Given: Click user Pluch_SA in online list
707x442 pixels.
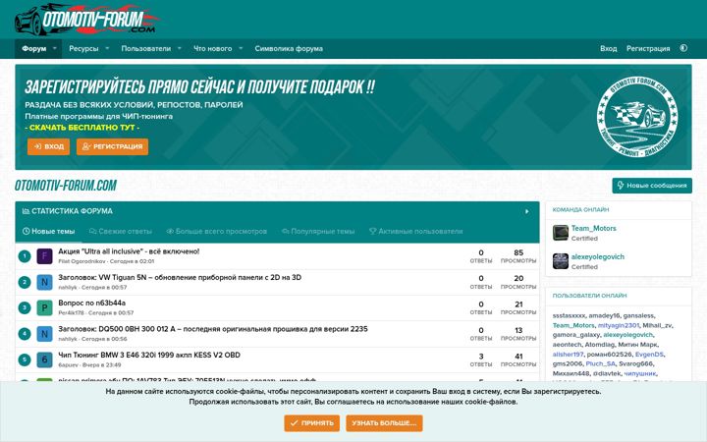Looking at the screenshot, I should (601, 363).
